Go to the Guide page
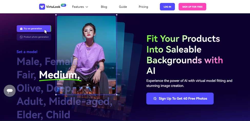 click(x=123, y=7)
